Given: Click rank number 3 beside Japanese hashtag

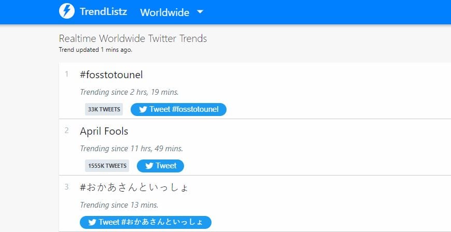Looking at the screenshot, I should [67, 187].
